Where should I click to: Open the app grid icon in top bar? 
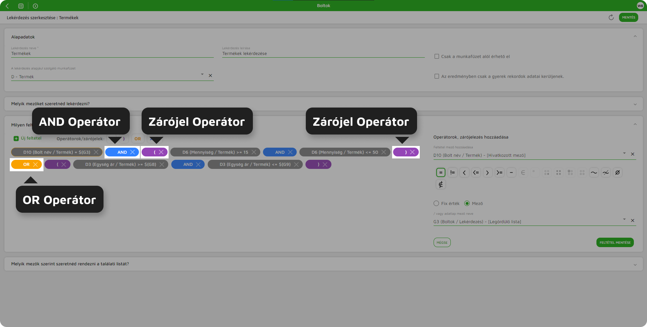(21, 6)
